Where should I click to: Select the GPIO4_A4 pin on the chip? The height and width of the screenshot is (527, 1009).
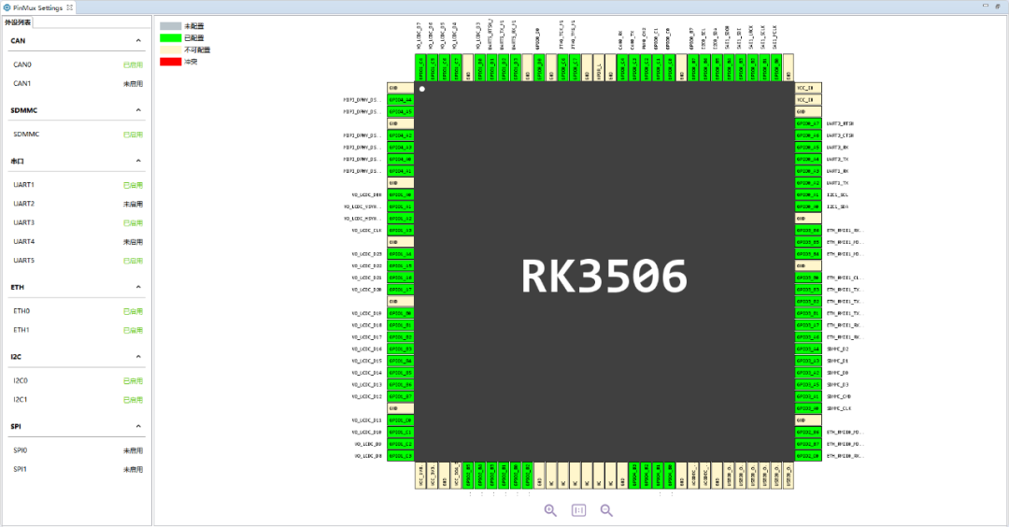(x=400, y=100)
